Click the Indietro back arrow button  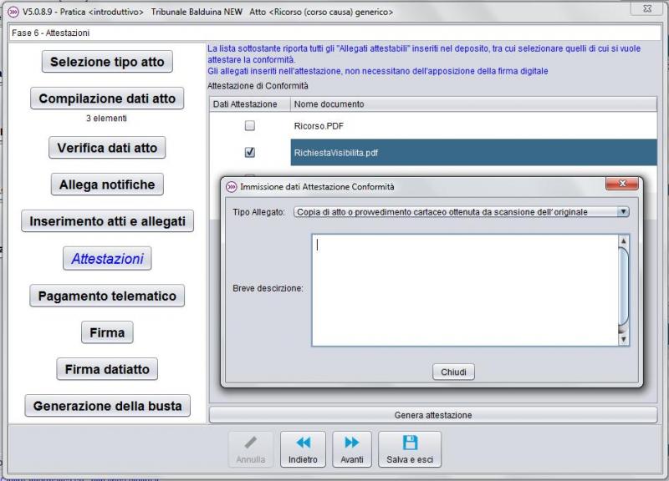[303, 450]
